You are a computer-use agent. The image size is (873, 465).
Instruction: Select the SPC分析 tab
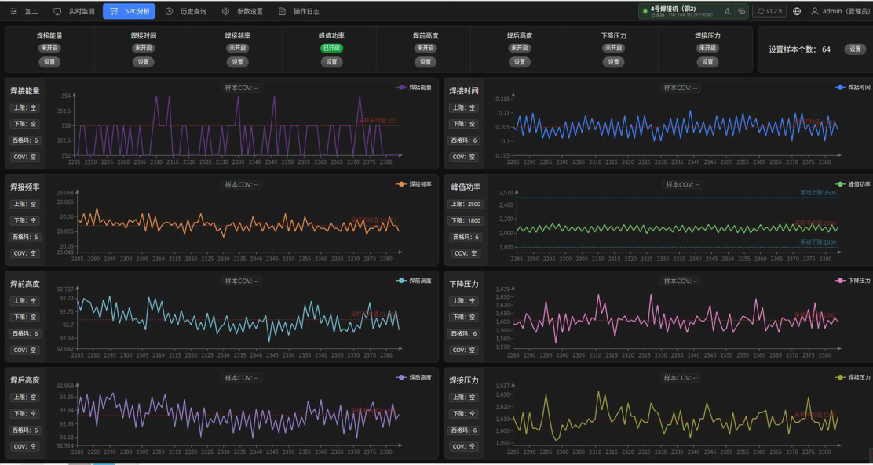point(130,11)
